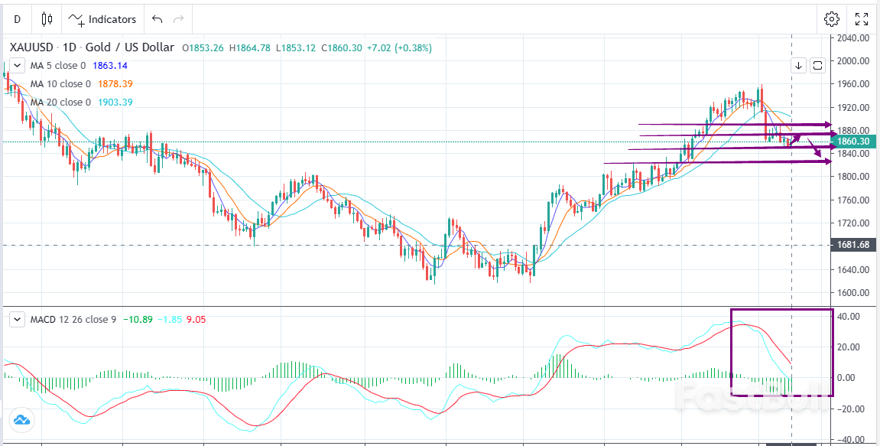Click the MA 20 value 1903.39
880x446 pixels.
point(115,103)
